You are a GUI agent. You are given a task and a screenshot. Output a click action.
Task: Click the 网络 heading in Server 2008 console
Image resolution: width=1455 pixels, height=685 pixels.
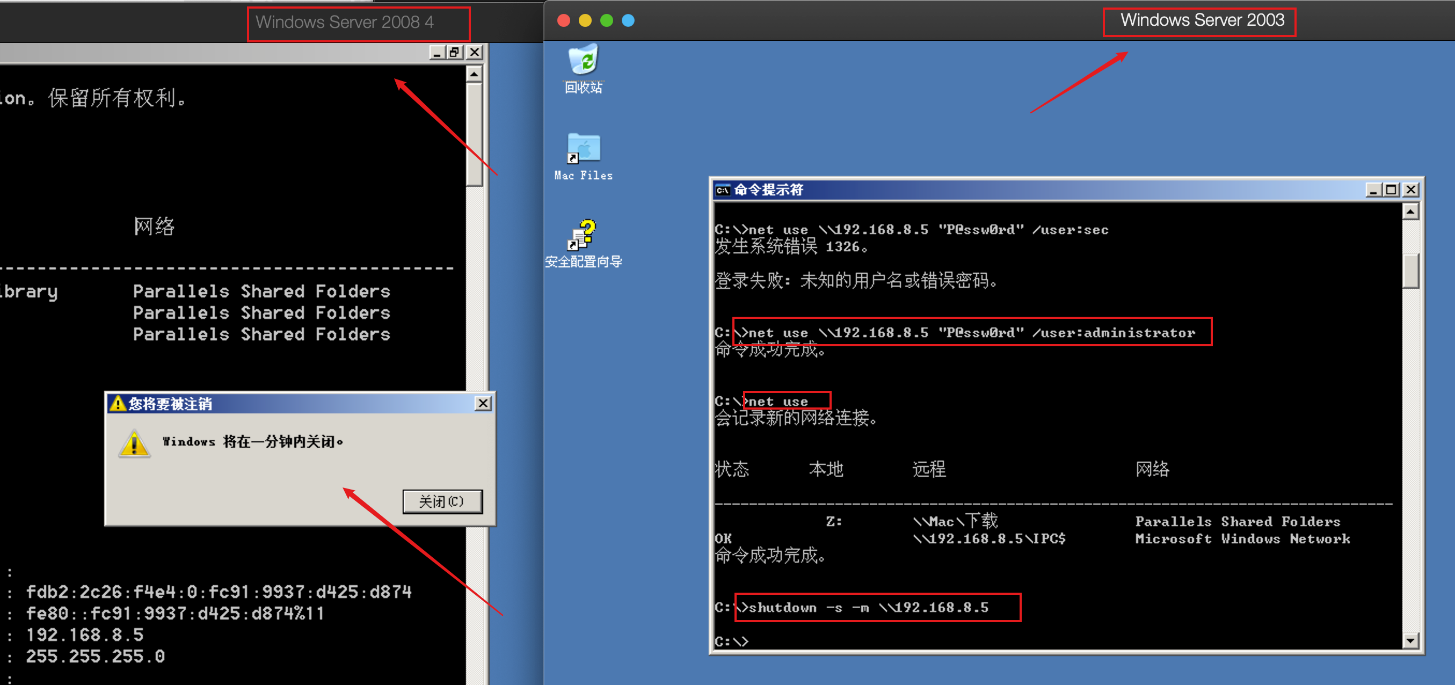[x=154, y=227]
